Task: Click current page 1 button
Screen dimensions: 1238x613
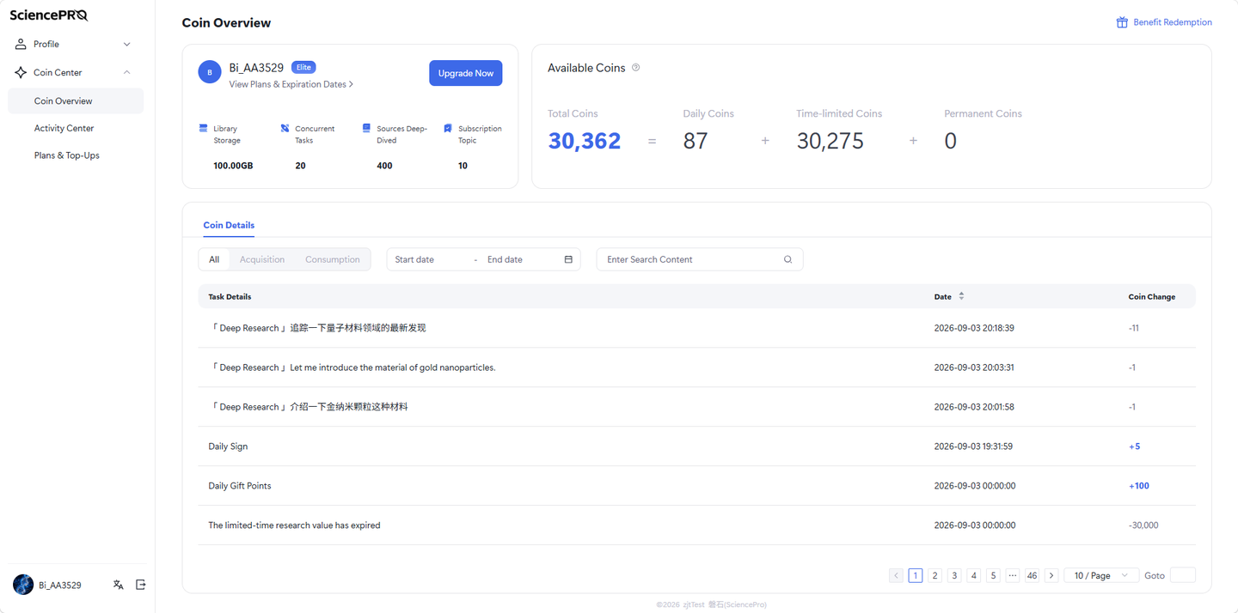Action: pyautogui.click(x=916, y=575)
